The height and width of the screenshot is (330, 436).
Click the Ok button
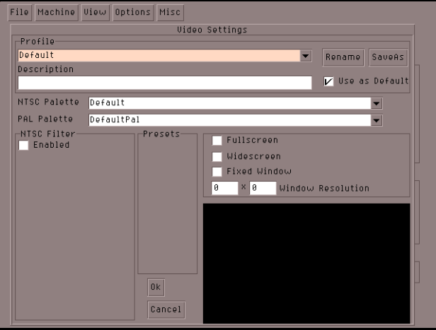[x=156, y=288]
